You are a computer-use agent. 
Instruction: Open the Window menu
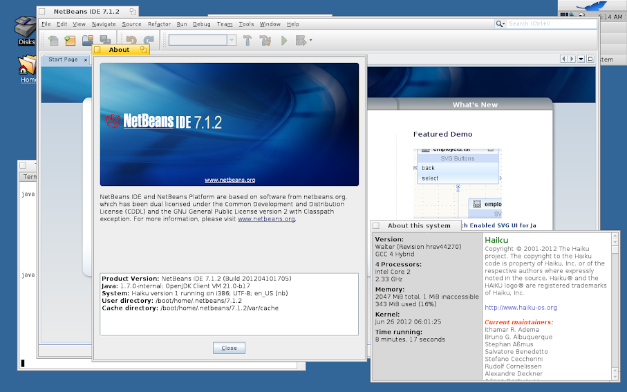tap(270, 24)
